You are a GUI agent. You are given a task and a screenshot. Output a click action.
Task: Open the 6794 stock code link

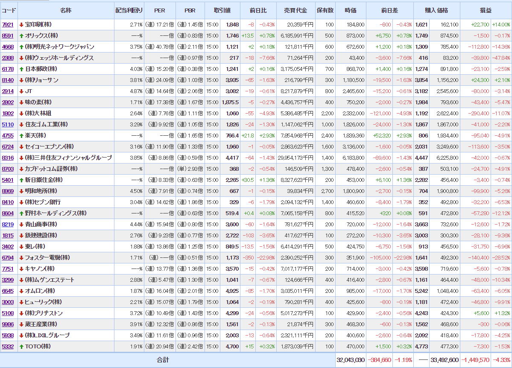coord(8,258)
